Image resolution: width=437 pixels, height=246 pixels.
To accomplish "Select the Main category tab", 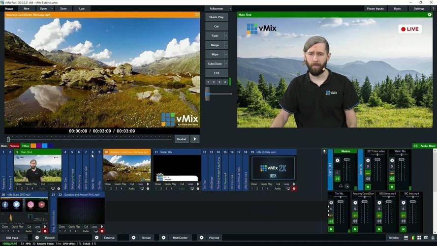I will (x=4, y=146).
